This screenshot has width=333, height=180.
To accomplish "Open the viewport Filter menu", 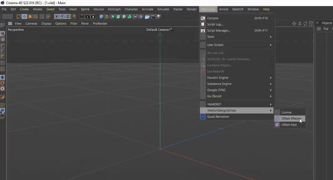I will pyautogui.click(x=73, y=23).
